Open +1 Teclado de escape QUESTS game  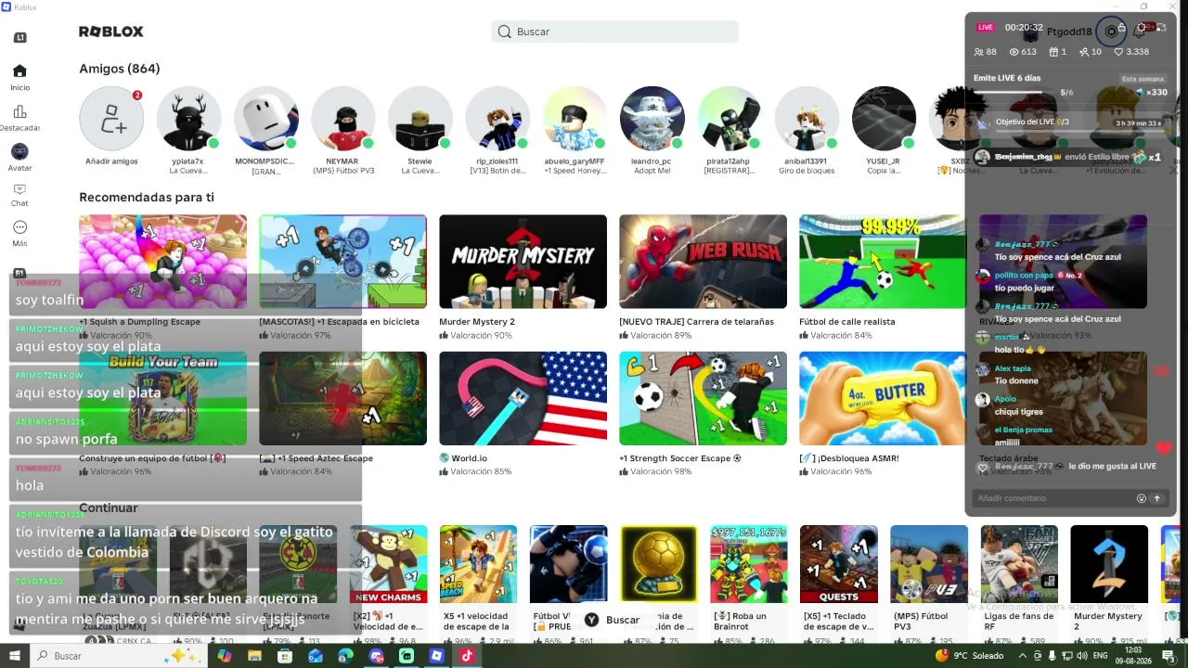click(x=839, y=564)
